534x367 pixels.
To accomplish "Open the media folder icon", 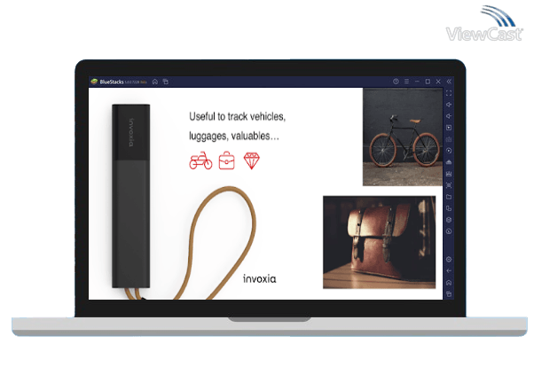I will coord(449,197).
